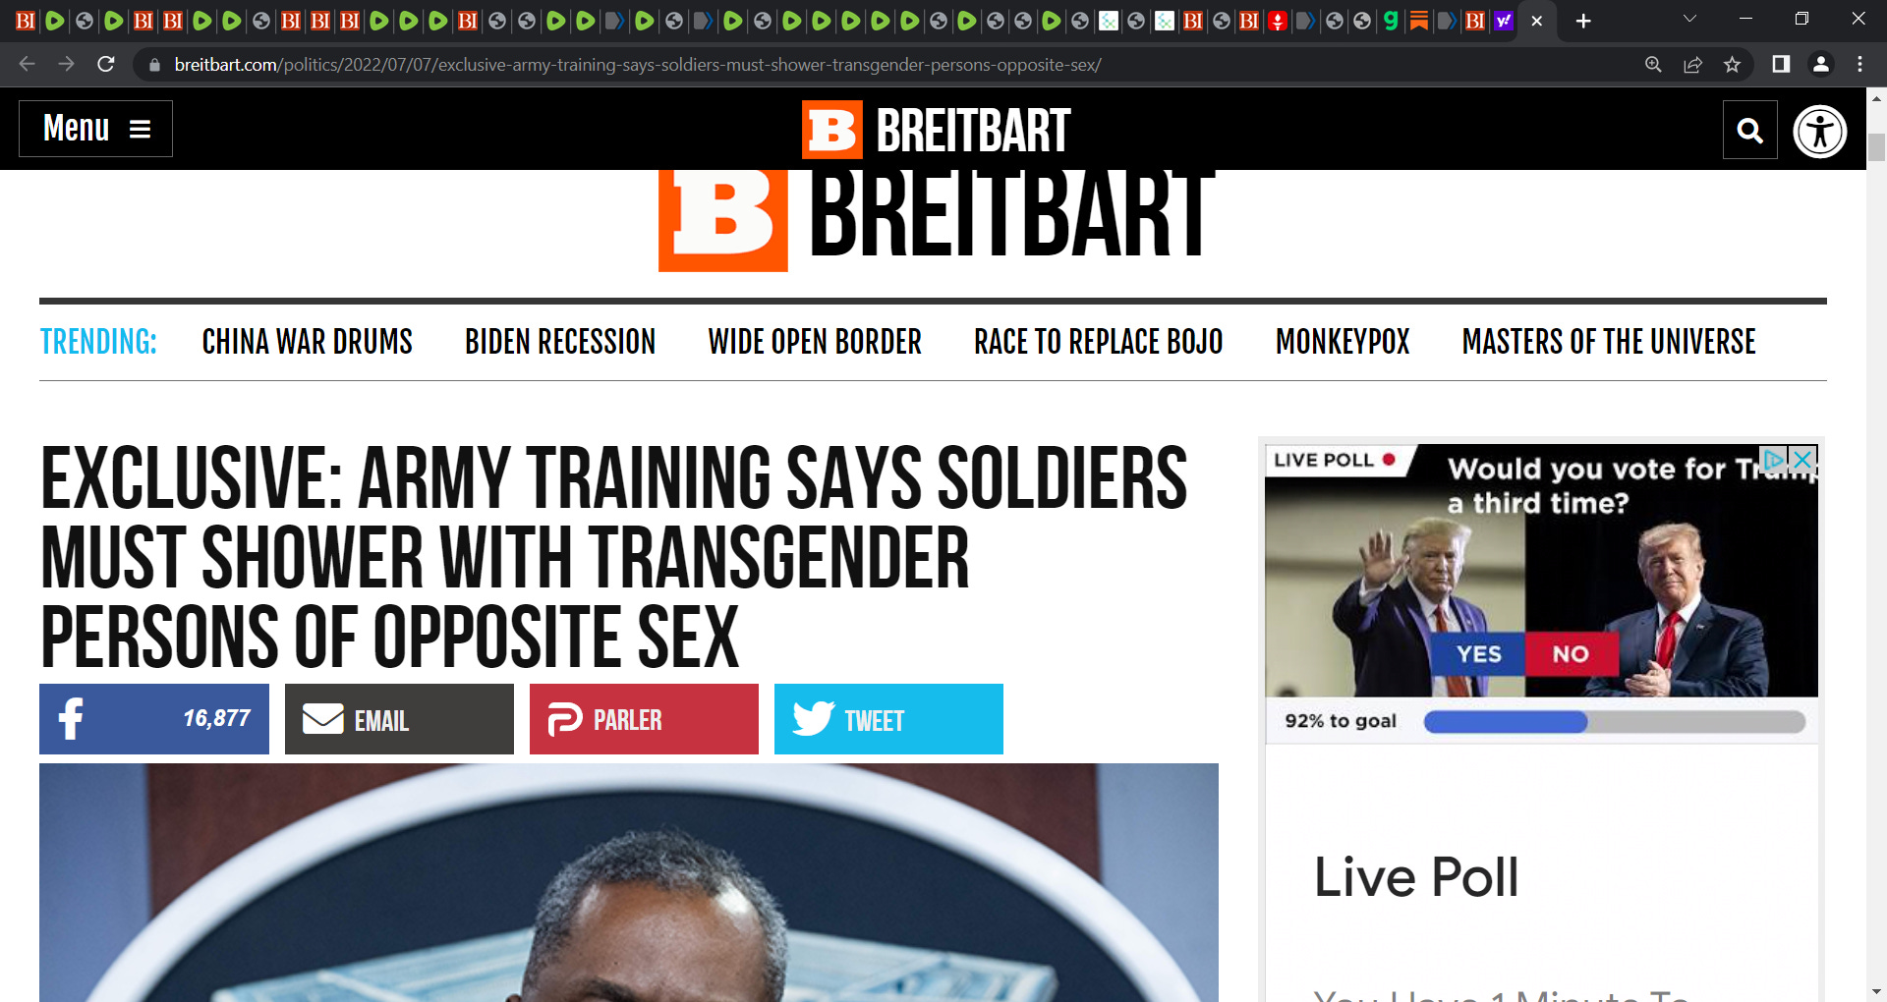Open a new browser tab
This screenshot has width=1887, height=1002.
coord(1583,21)
